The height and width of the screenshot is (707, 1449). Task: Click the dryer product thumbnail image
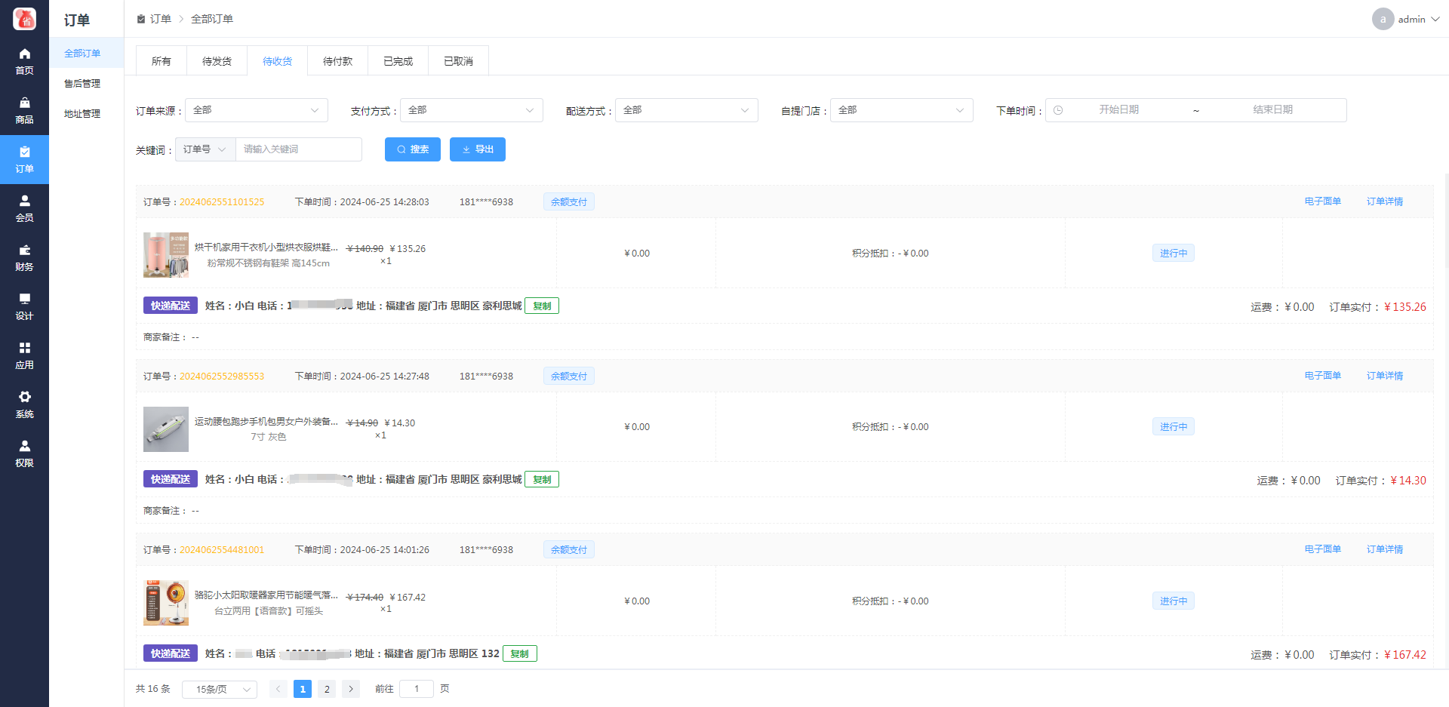166,255
